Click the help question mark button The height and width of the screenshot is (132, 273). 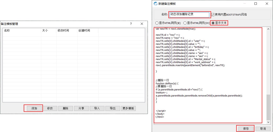(x=131, y=24)
